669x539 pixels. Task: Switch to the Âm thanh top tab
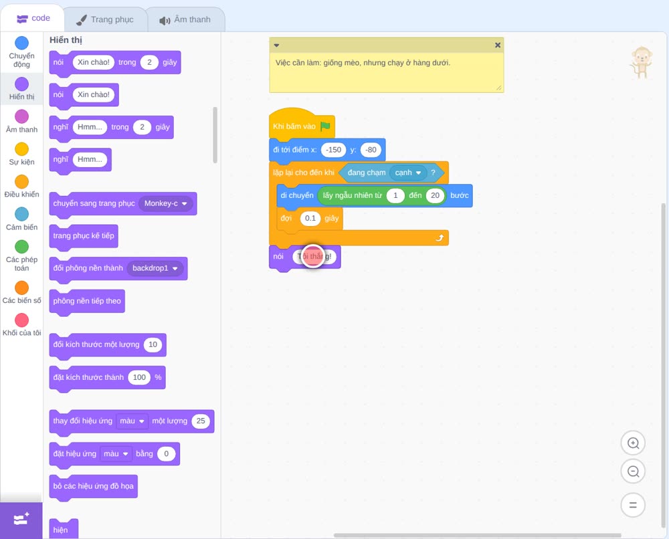(x=185, y=19)
